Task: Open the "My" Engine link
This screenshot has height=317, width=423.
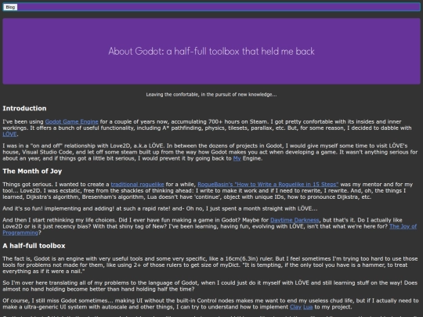Action: (237, 158)
